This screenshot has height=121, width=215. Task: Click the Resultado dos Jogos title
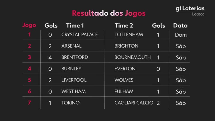coord(109,13)
